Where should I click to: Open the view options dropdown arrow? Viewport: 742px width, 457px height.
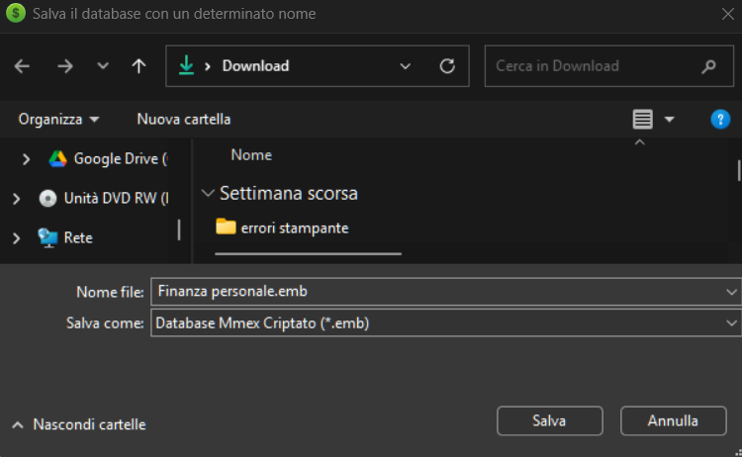click(669, 120)
